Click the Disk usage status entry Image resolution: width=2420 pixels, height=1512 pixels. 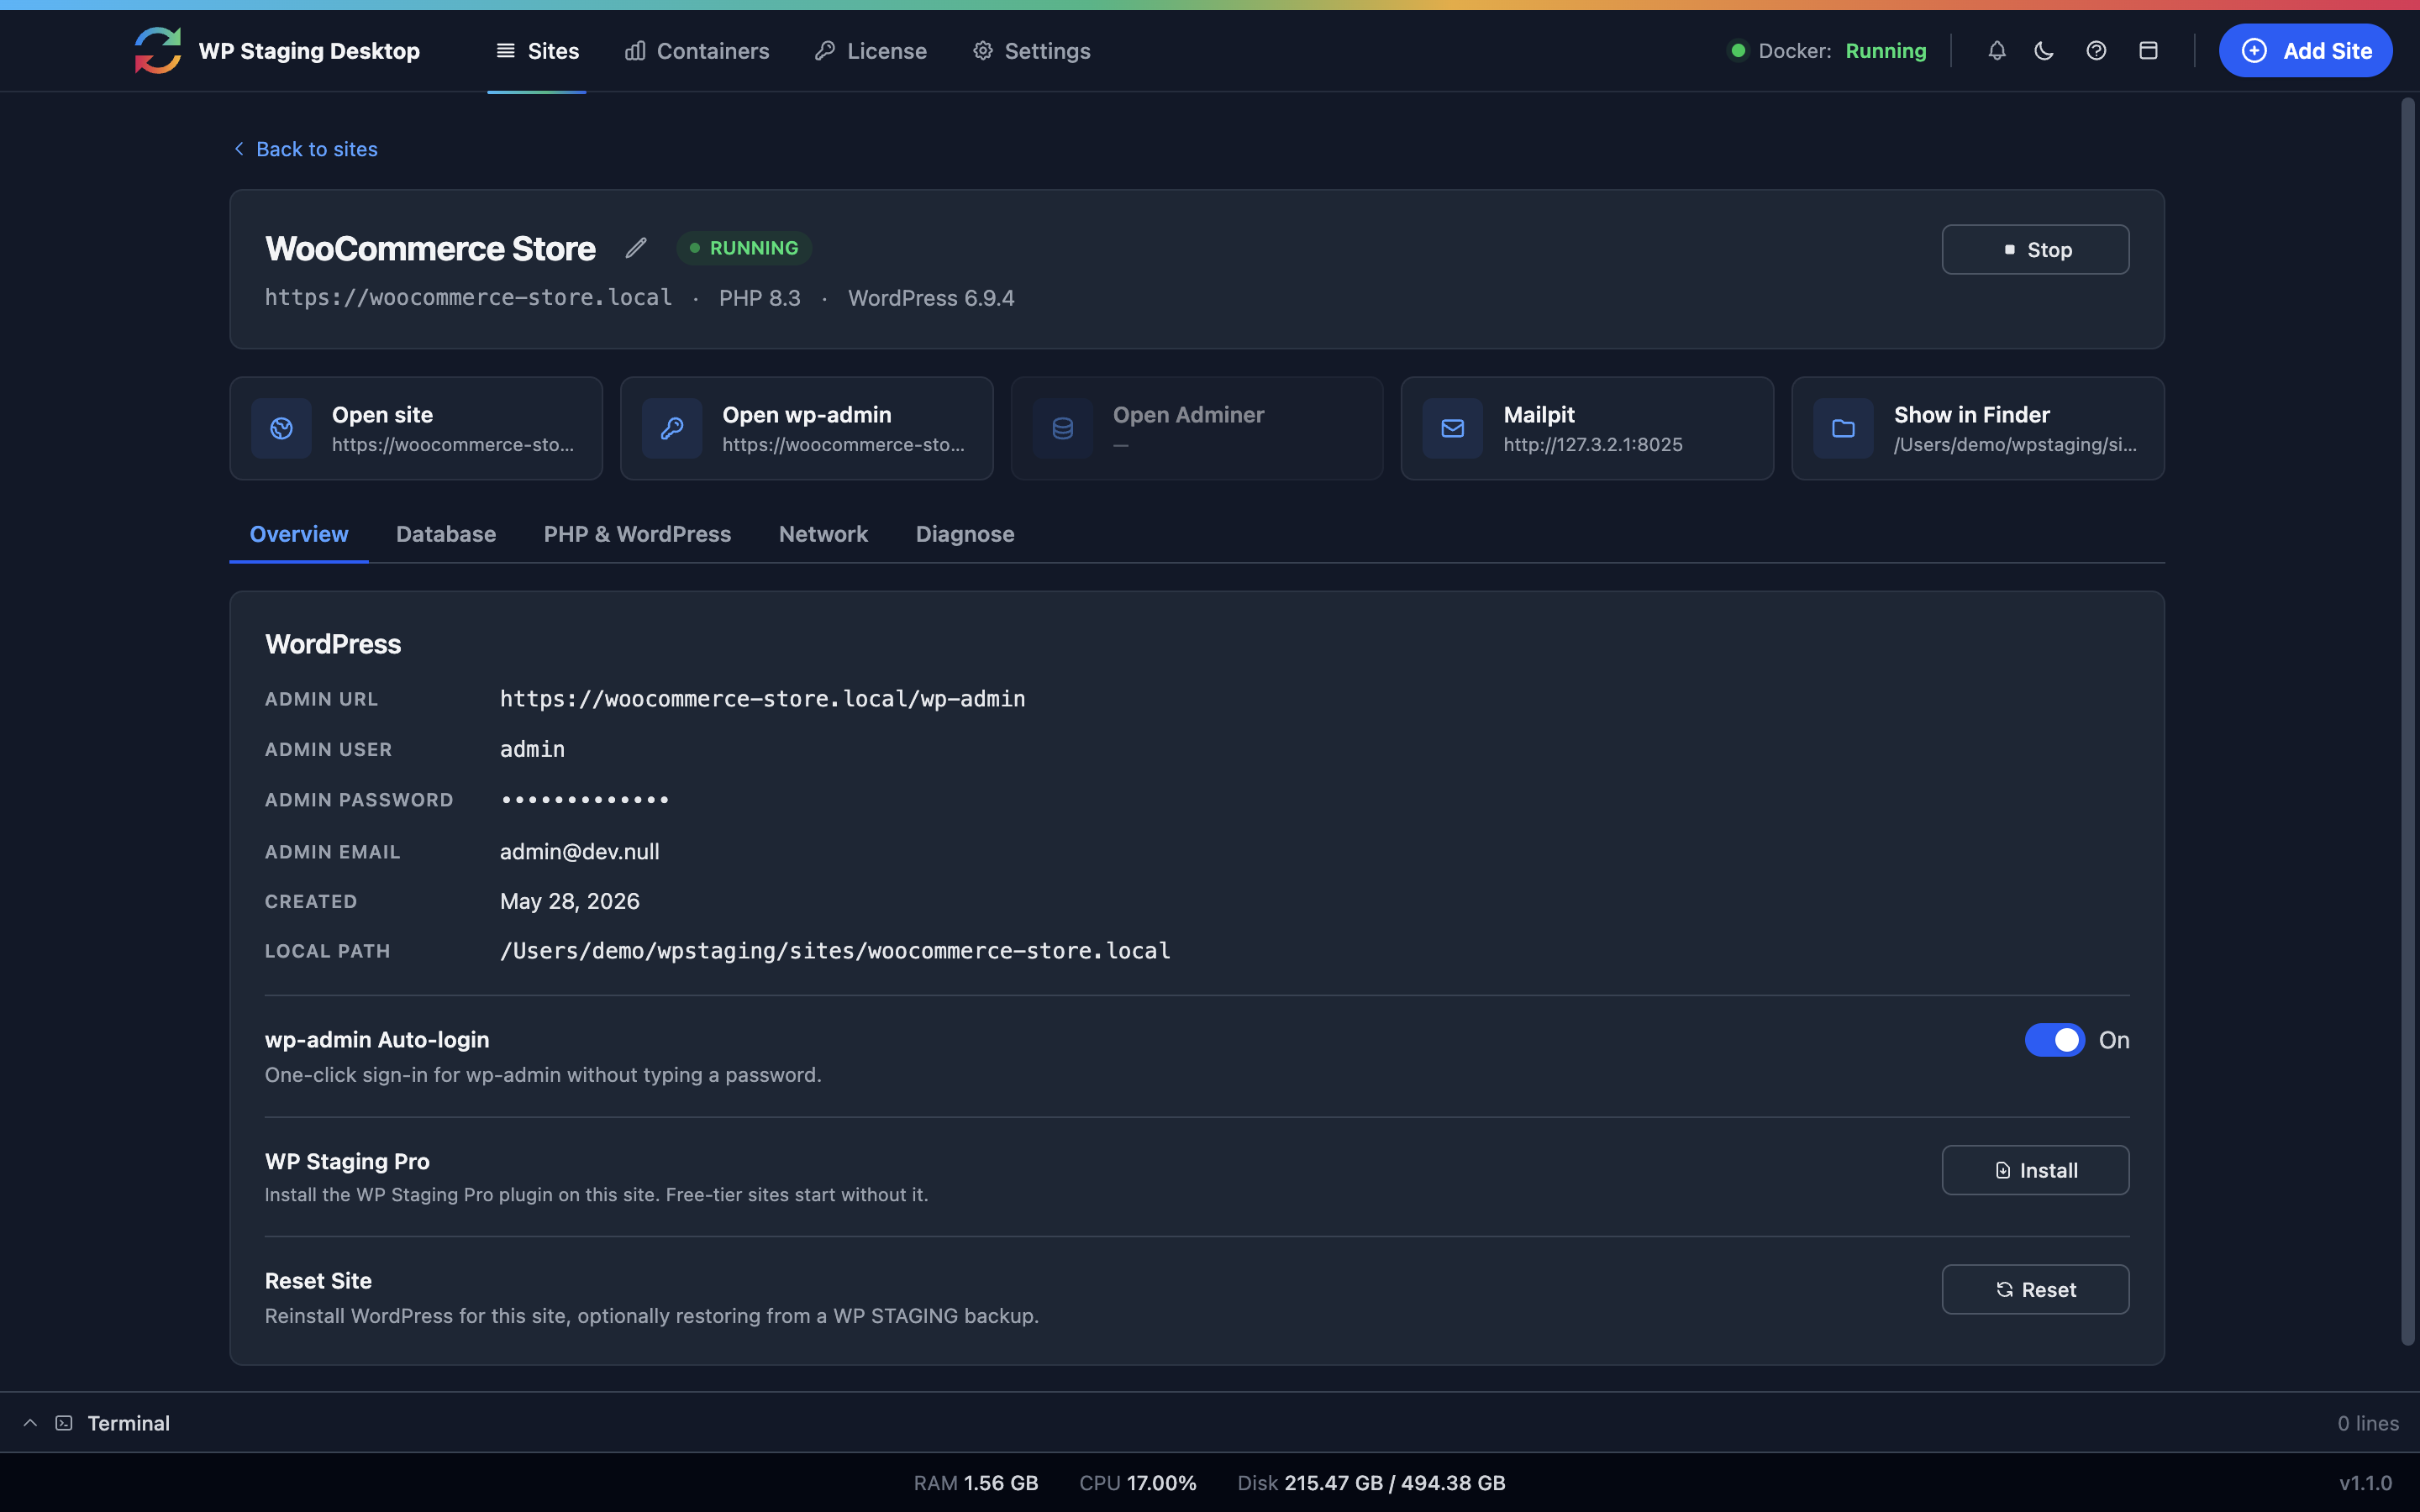pos(1371,1483)
